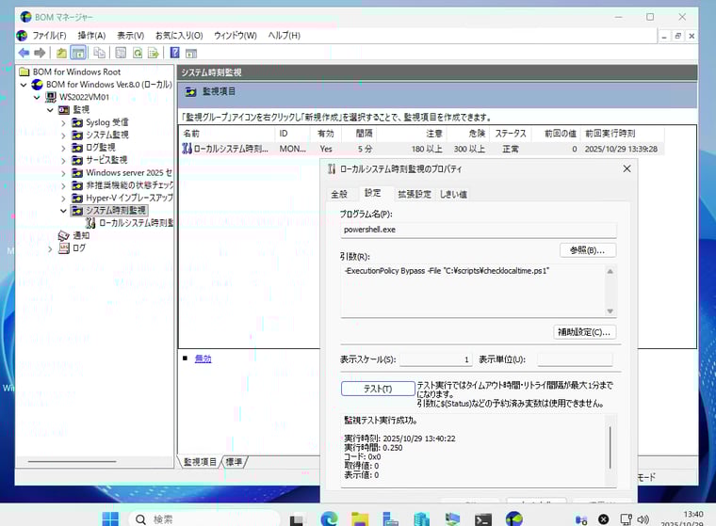The image size is (716, 526).
Task: Open the Help toolbar icon
Action: [174, 53]
